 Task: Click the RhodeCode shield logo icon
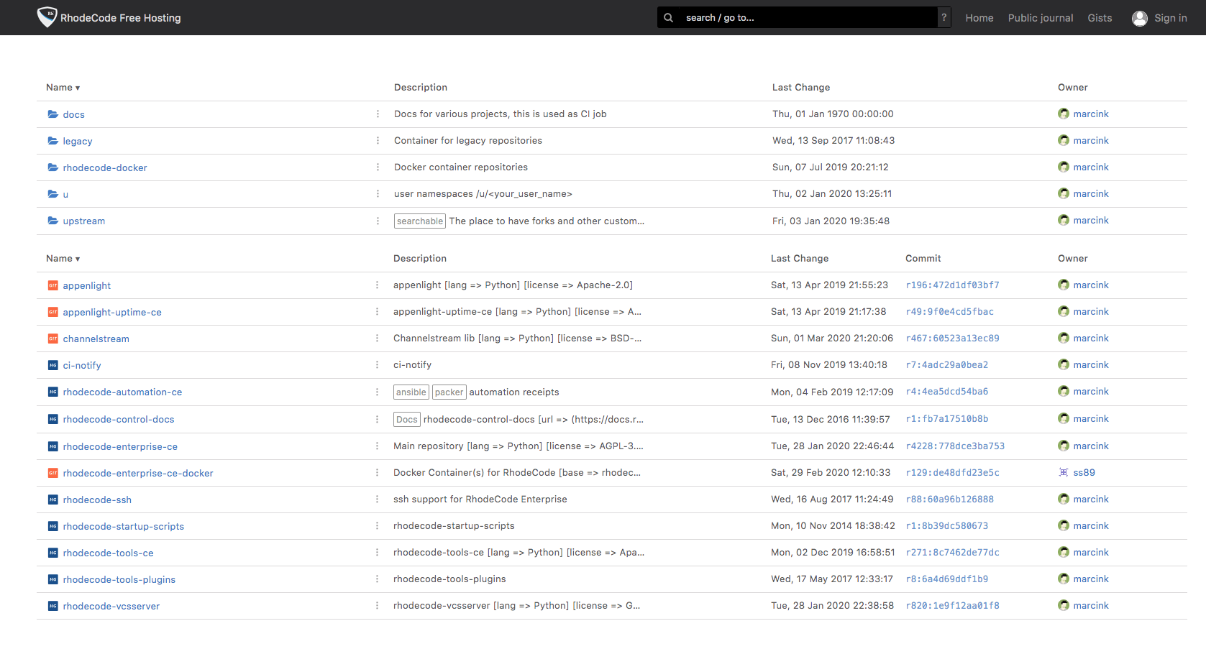click(x=47, y=17)
